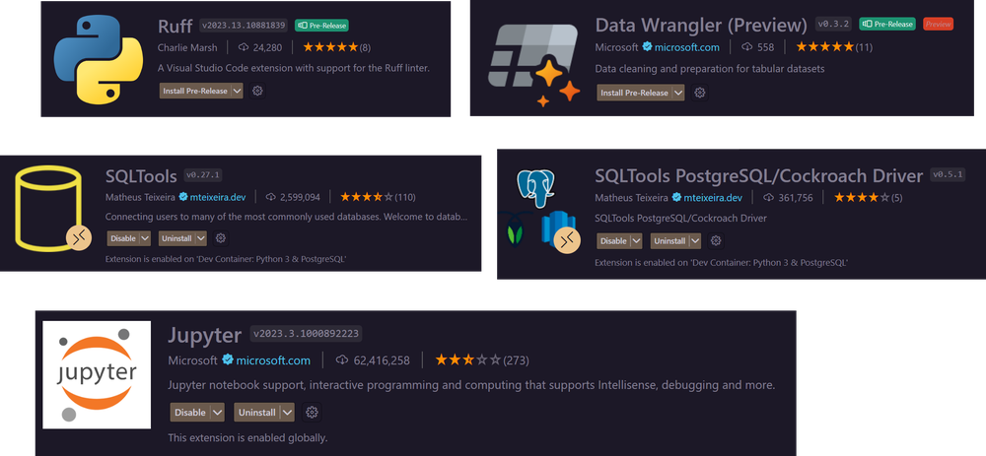
Task: Click the red Preview badge on Data Wrangler
Action: pos(939,25)
